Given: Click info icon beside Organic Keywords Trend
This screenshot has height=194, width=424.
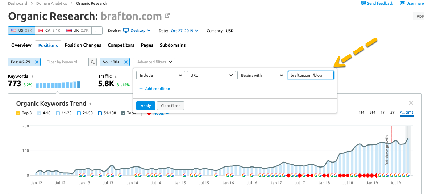Looking at the screenshot, I should [x=91, y=104].
